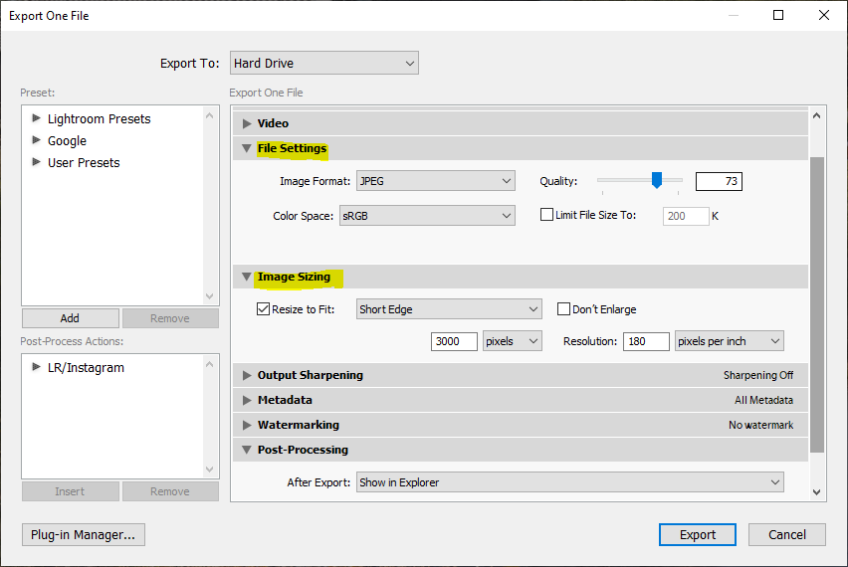Enable the Limit File Size To checkbox

pyautogui.click(x=546, y=215)
